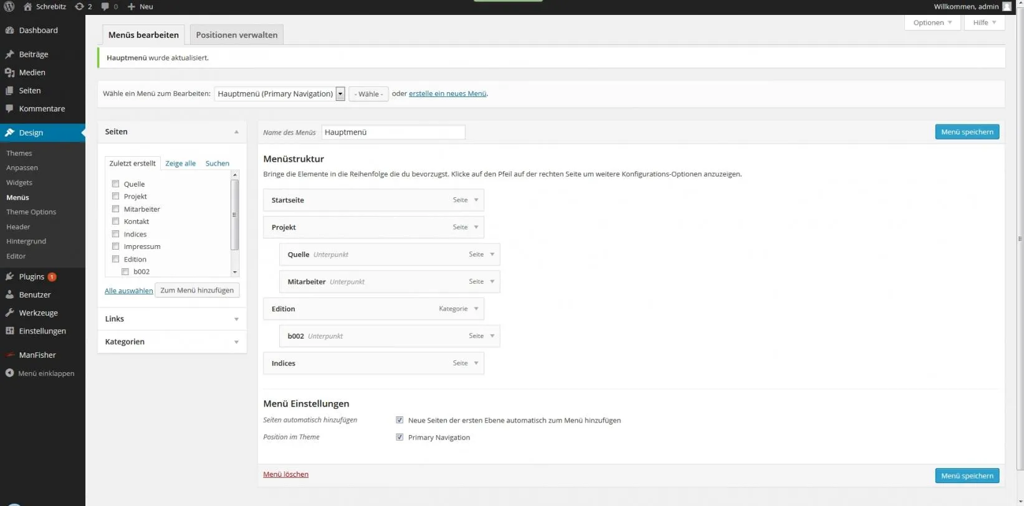Click the Einstellungen settings icon
The width and height of the screenshot is (1024, 506).
[9, 330]
